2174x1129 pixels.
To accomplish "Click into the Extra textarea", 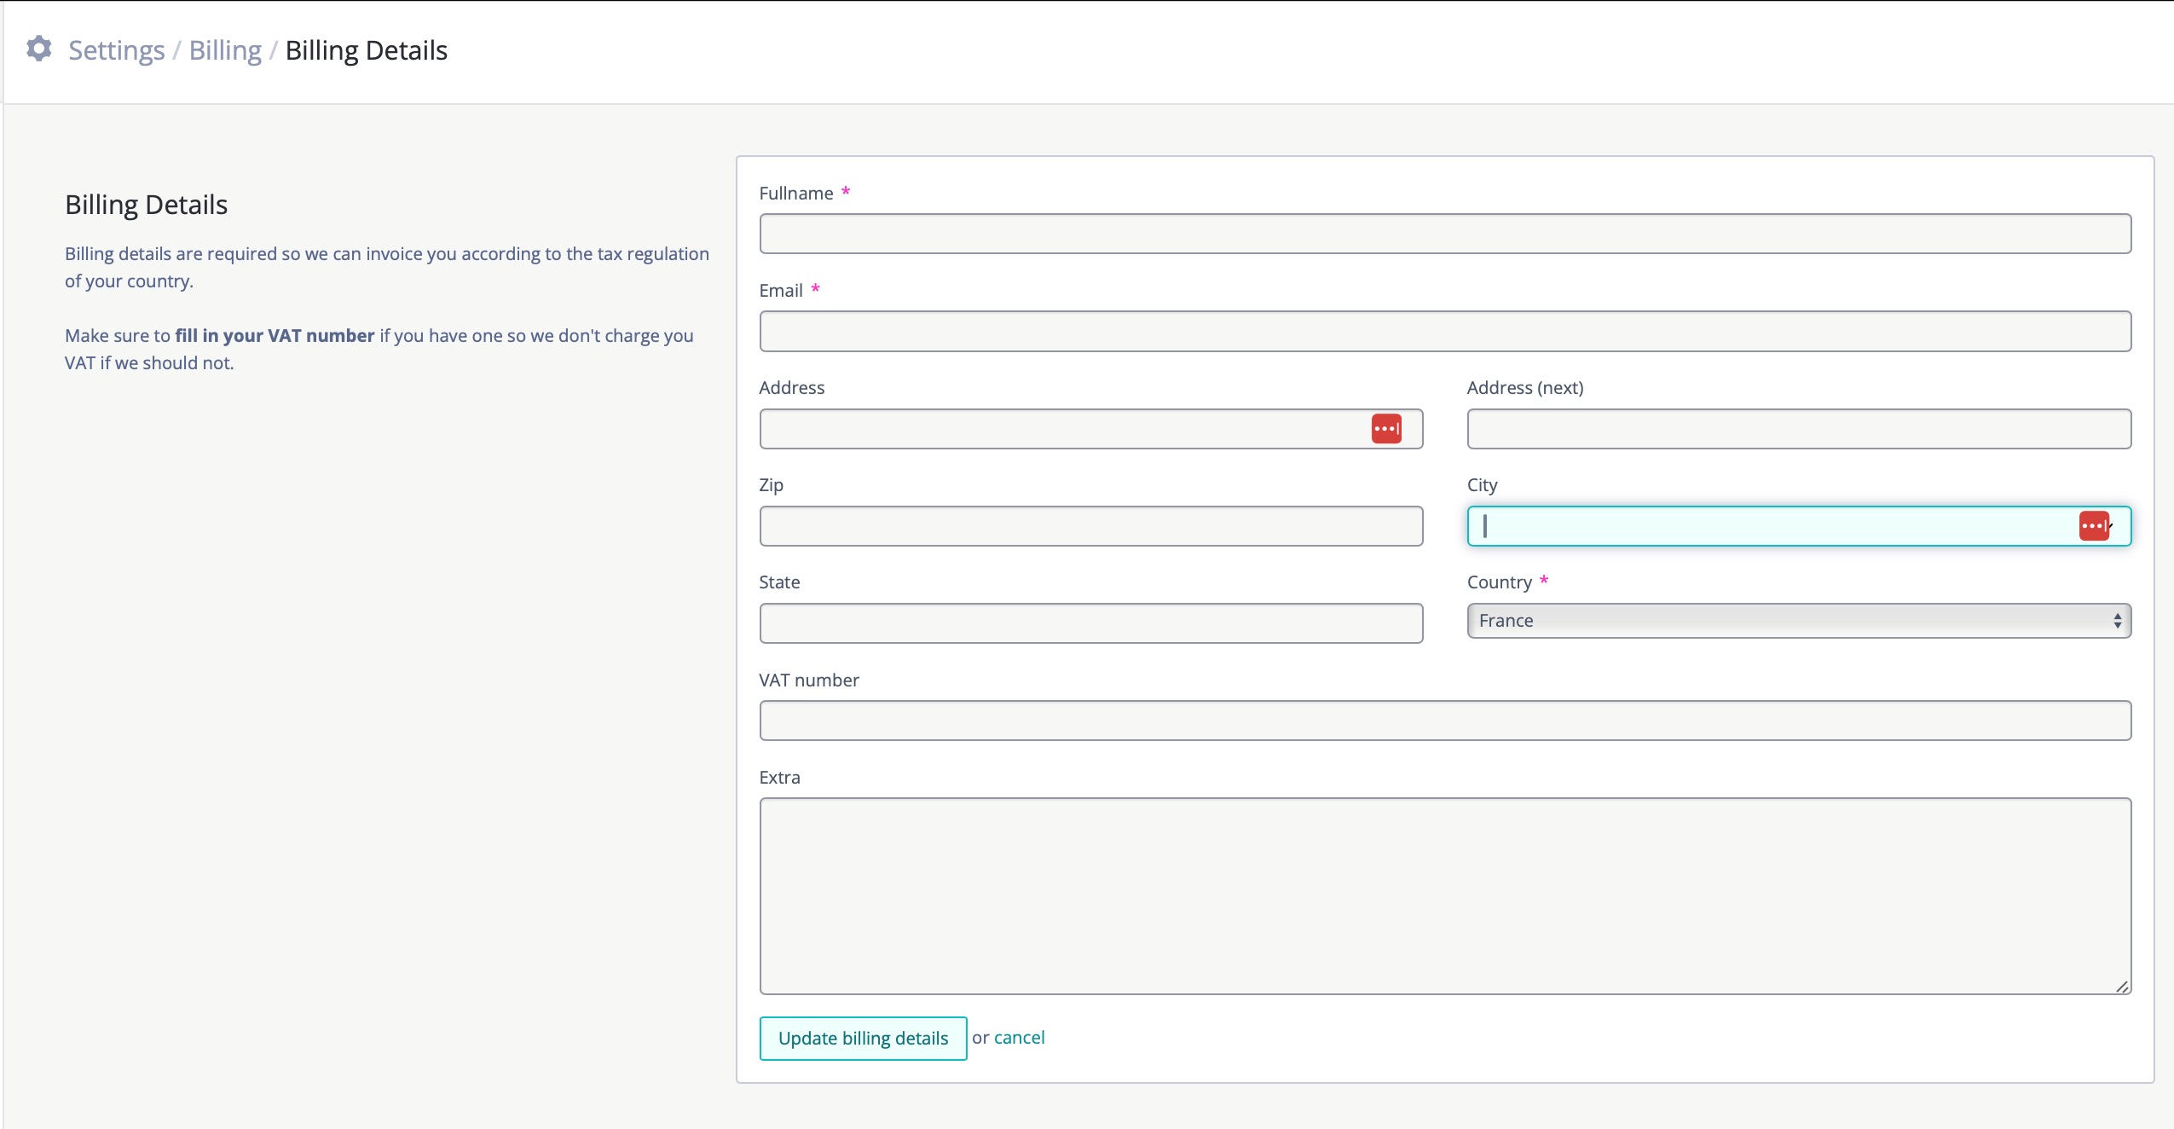I will 1444,895.
